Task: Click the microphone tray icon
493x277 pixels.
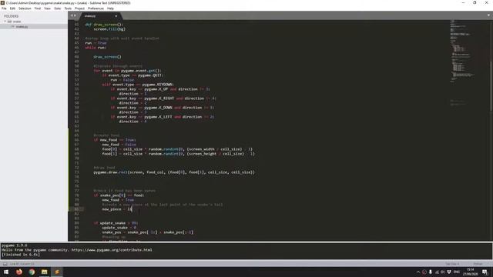Action: coord(431,272)
